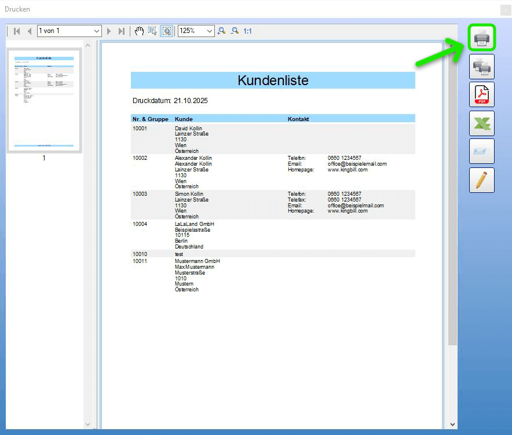Screen dimensions: 512x435
Task: Activate the selection tool
Action: (x=152, y=31)
